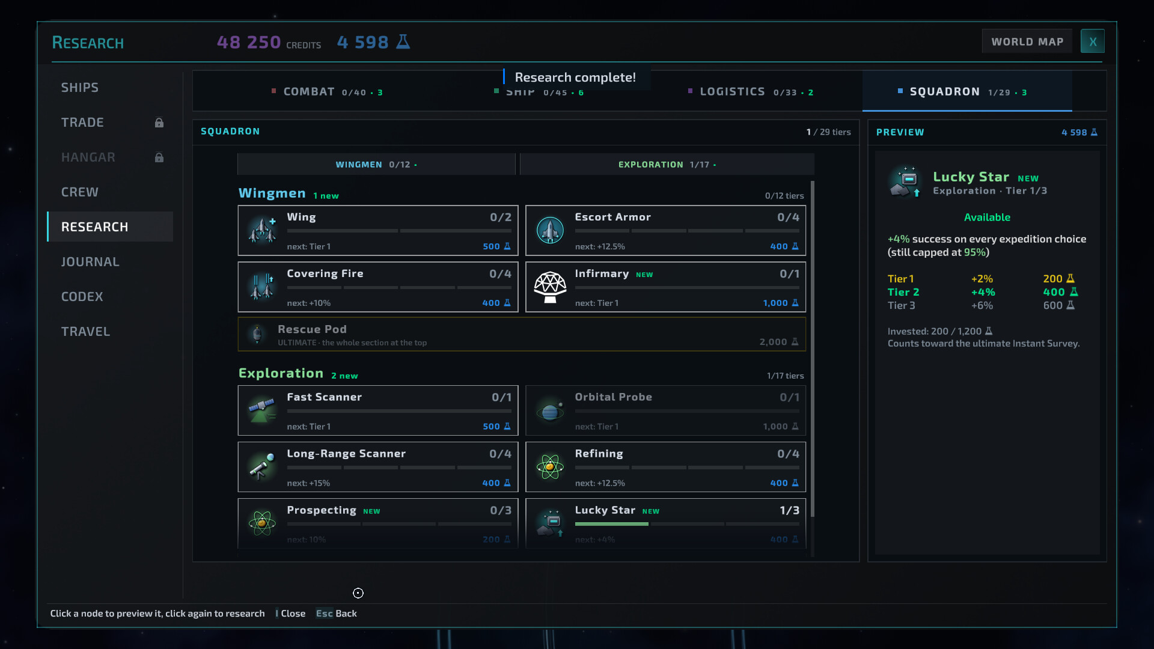Select the Fast Scanner satellite icon
This screenshot has height=649, width=1154.
pyautogui.click(x=262, y=410)
